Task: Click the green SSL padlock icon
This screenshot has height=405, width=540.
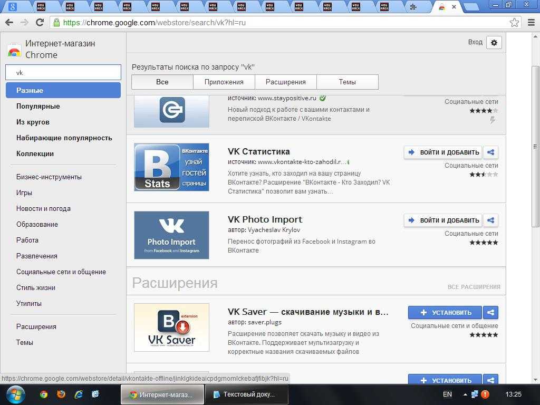Action: pyautogui.click(x=56, y=23)
